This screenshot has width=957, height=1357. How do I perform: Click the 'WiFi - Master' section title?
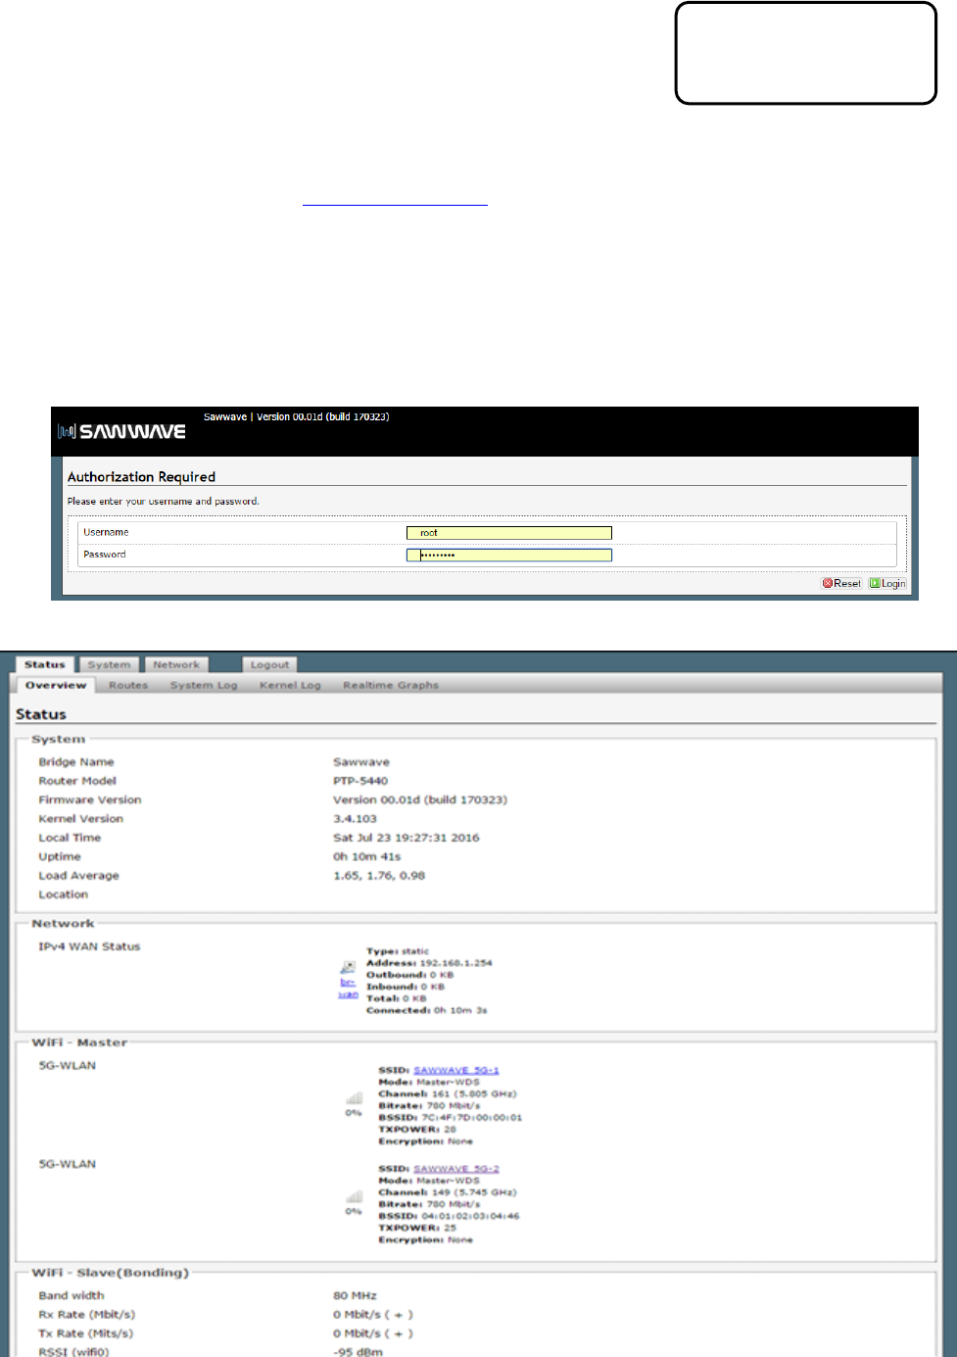79,1042
